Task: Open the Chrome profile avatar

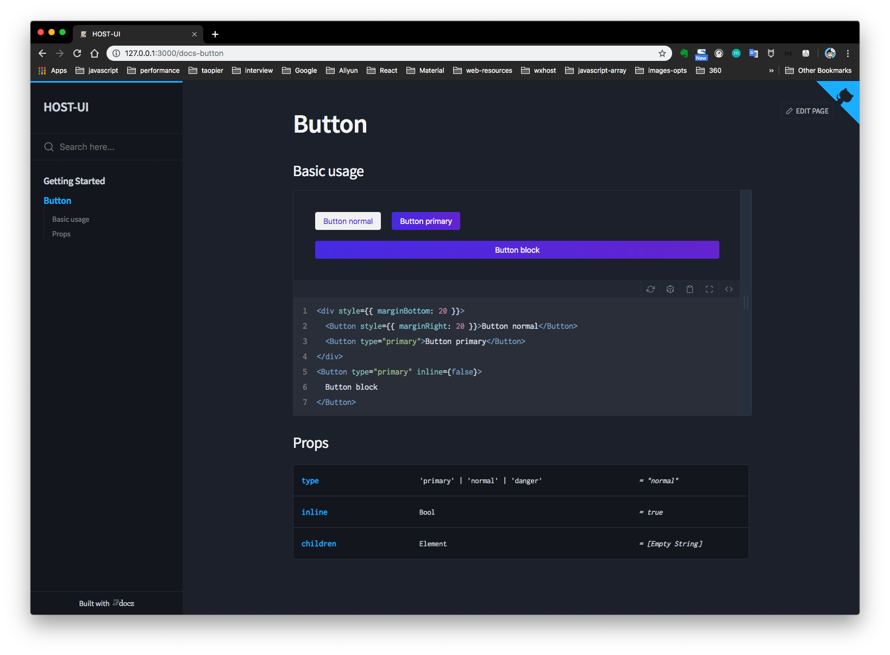Action: 830,53
